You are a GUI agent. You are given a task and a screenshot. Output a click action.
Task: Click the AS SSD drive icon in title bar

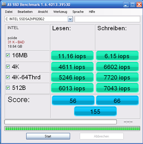[x=4, y=4]
